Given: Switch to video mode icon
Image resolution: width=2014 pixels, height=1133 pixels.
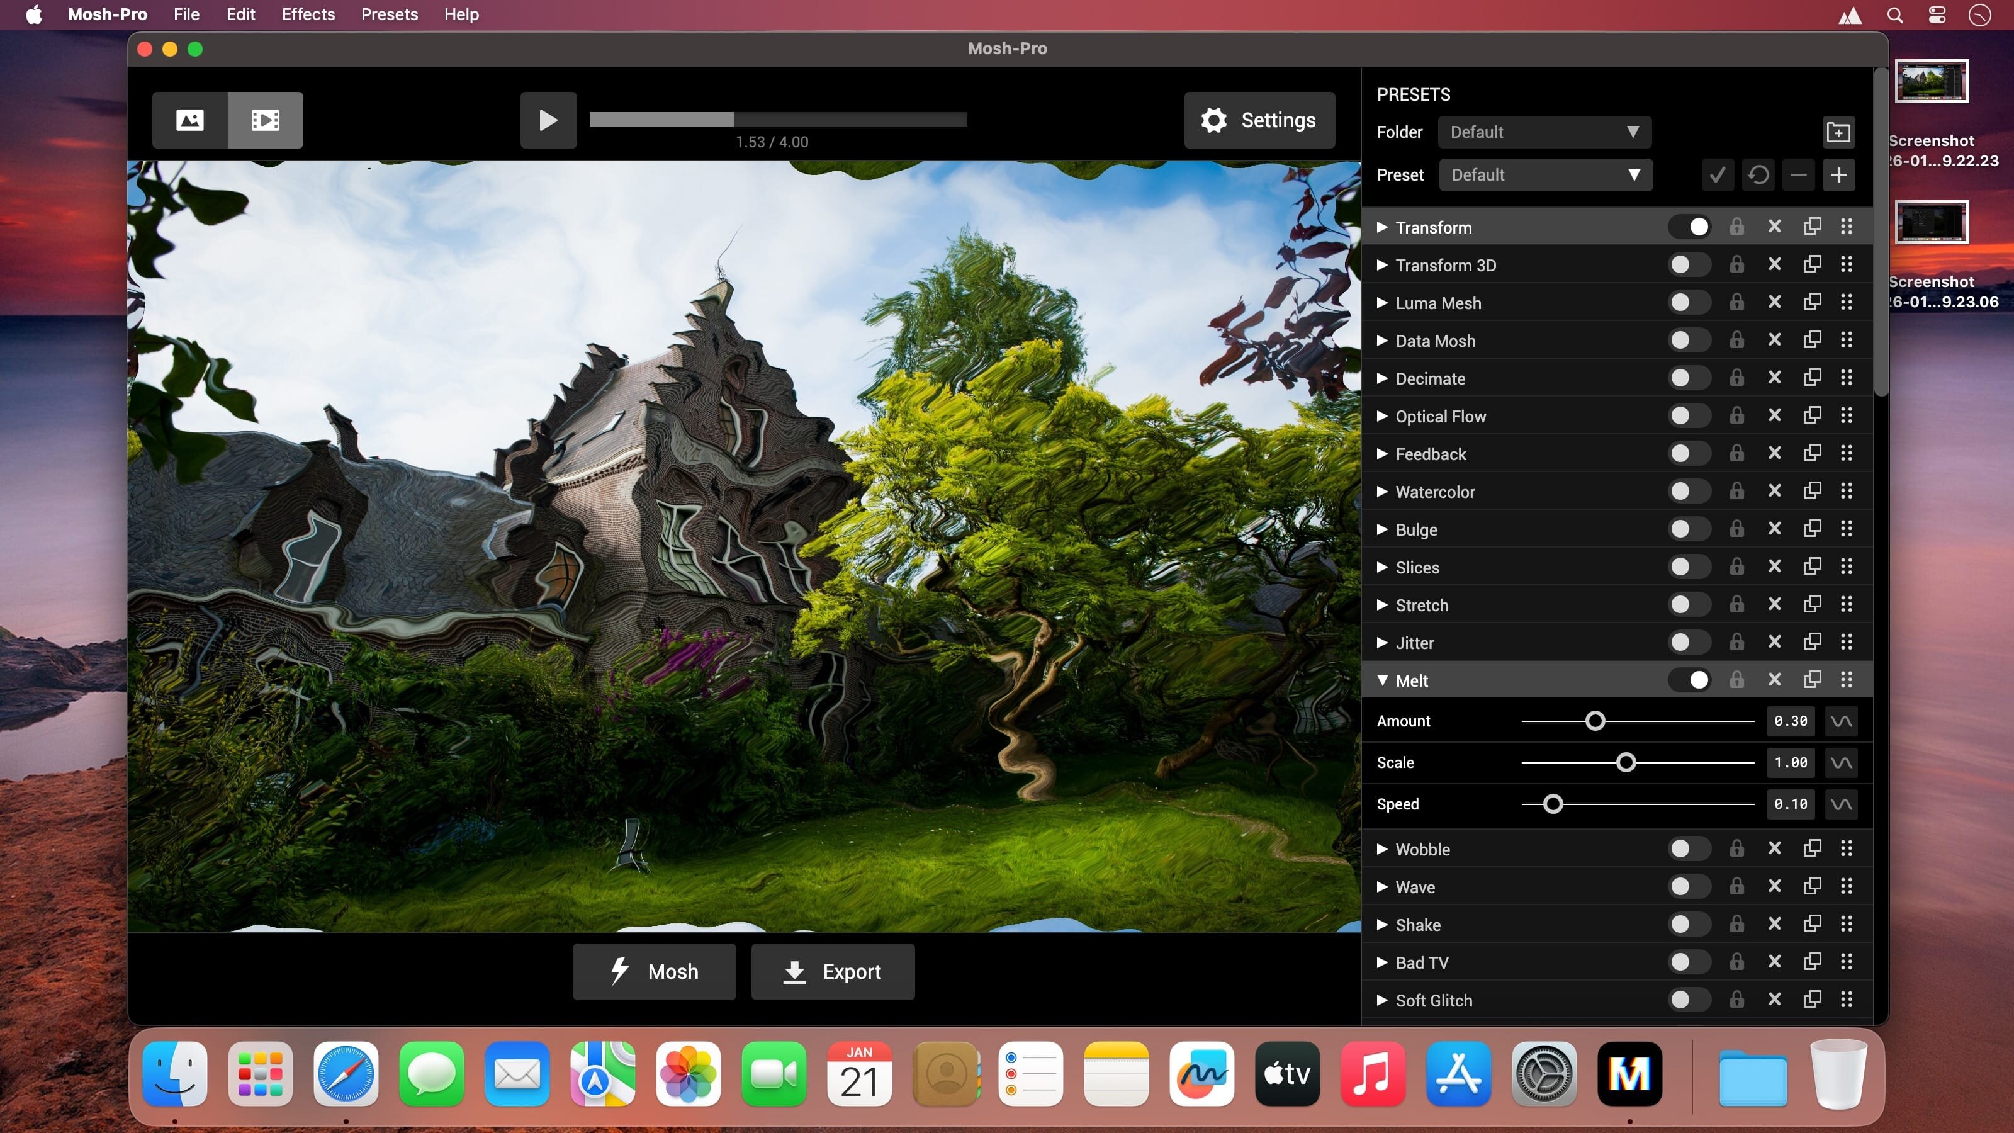Looking at the screenshot, I should 265,120.
